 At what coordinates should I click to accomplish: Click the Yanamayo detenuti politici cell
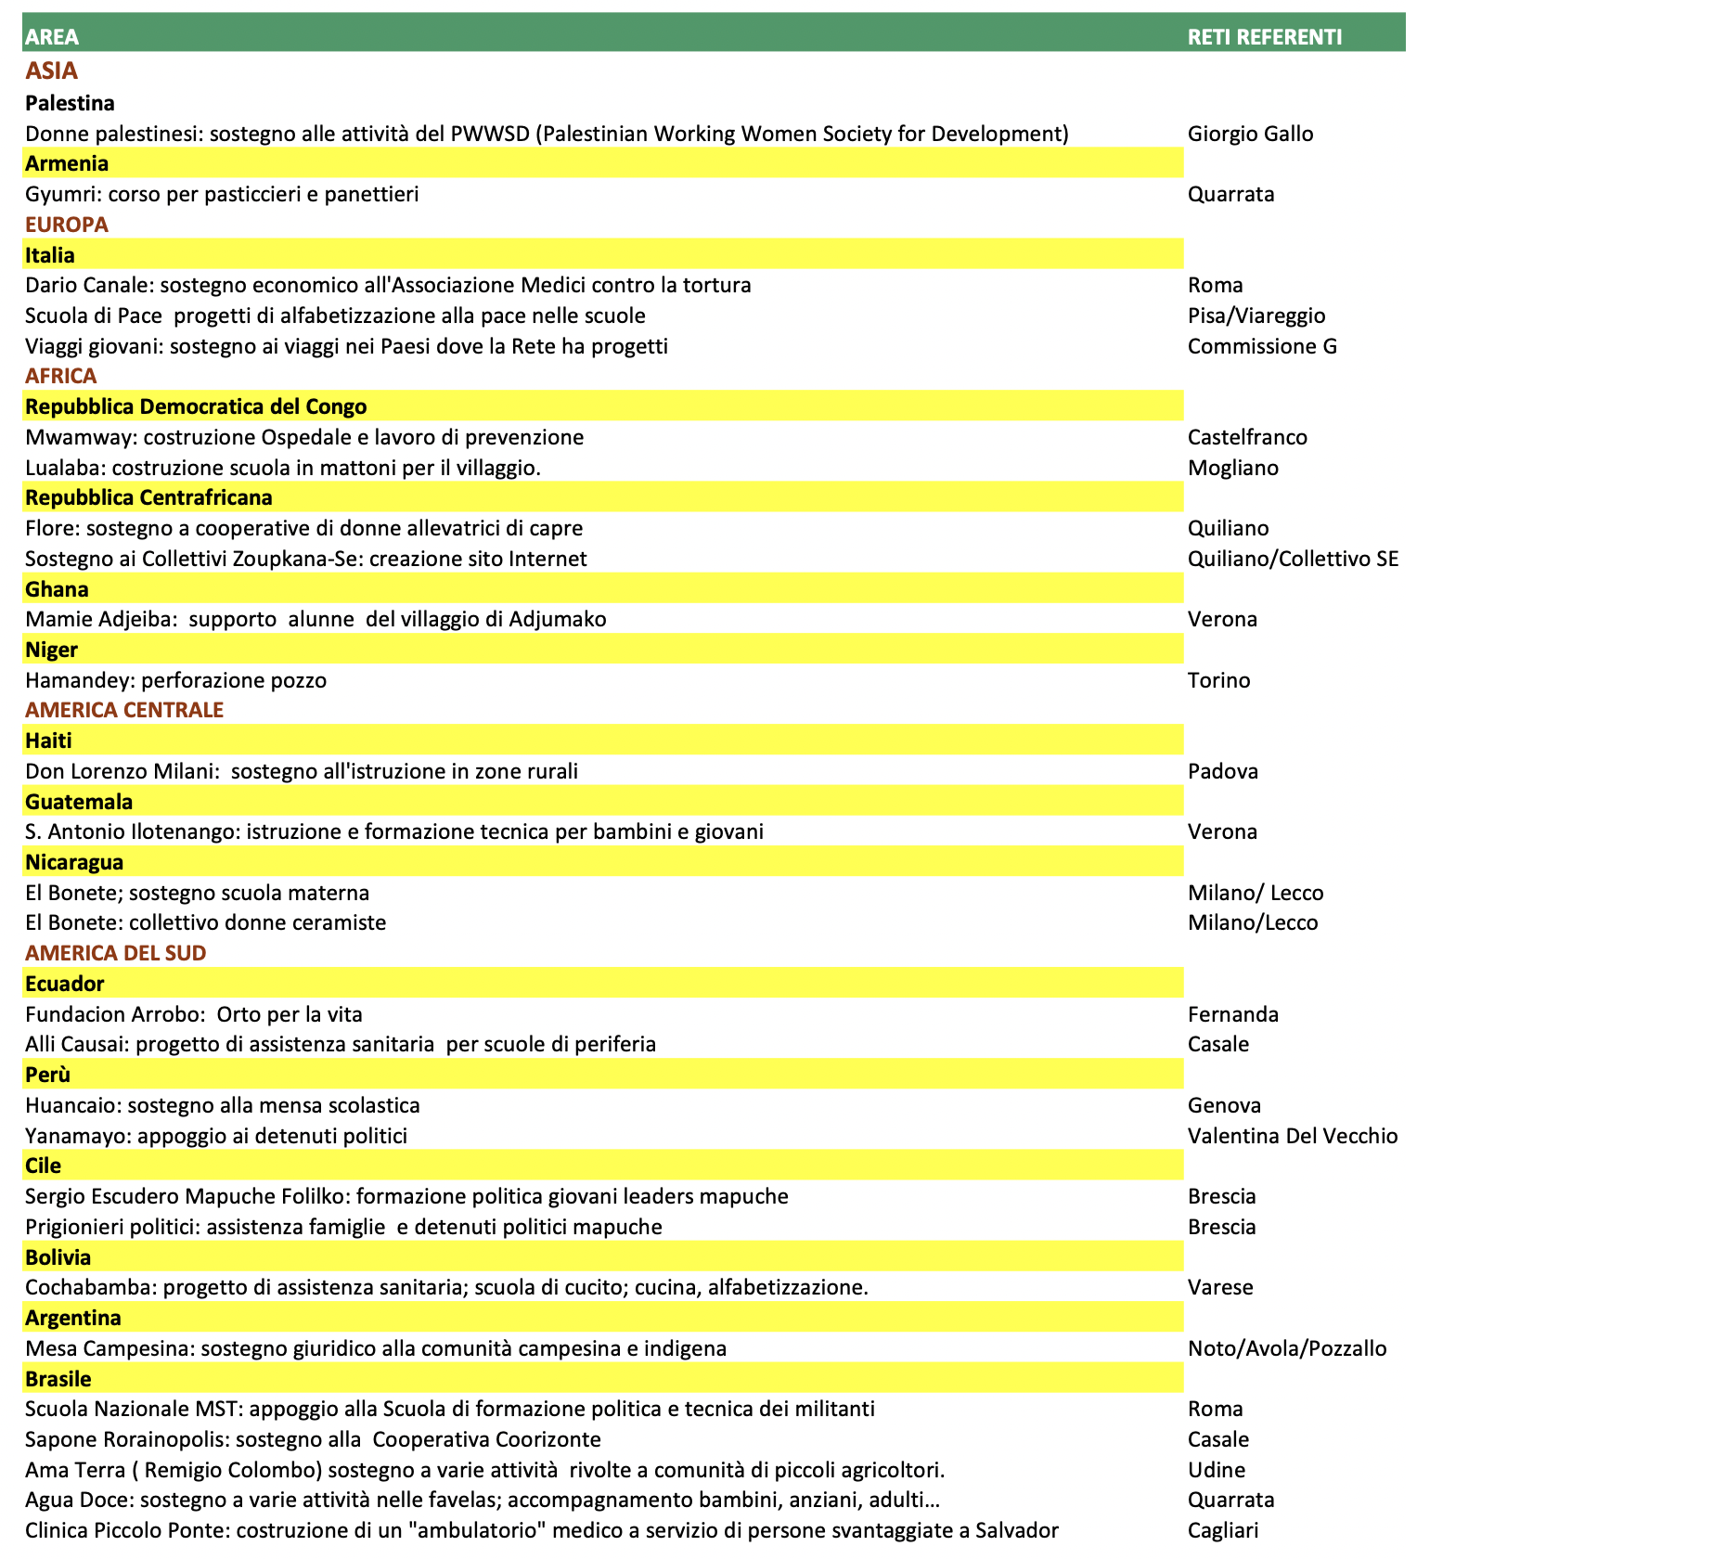(216, 1136)
